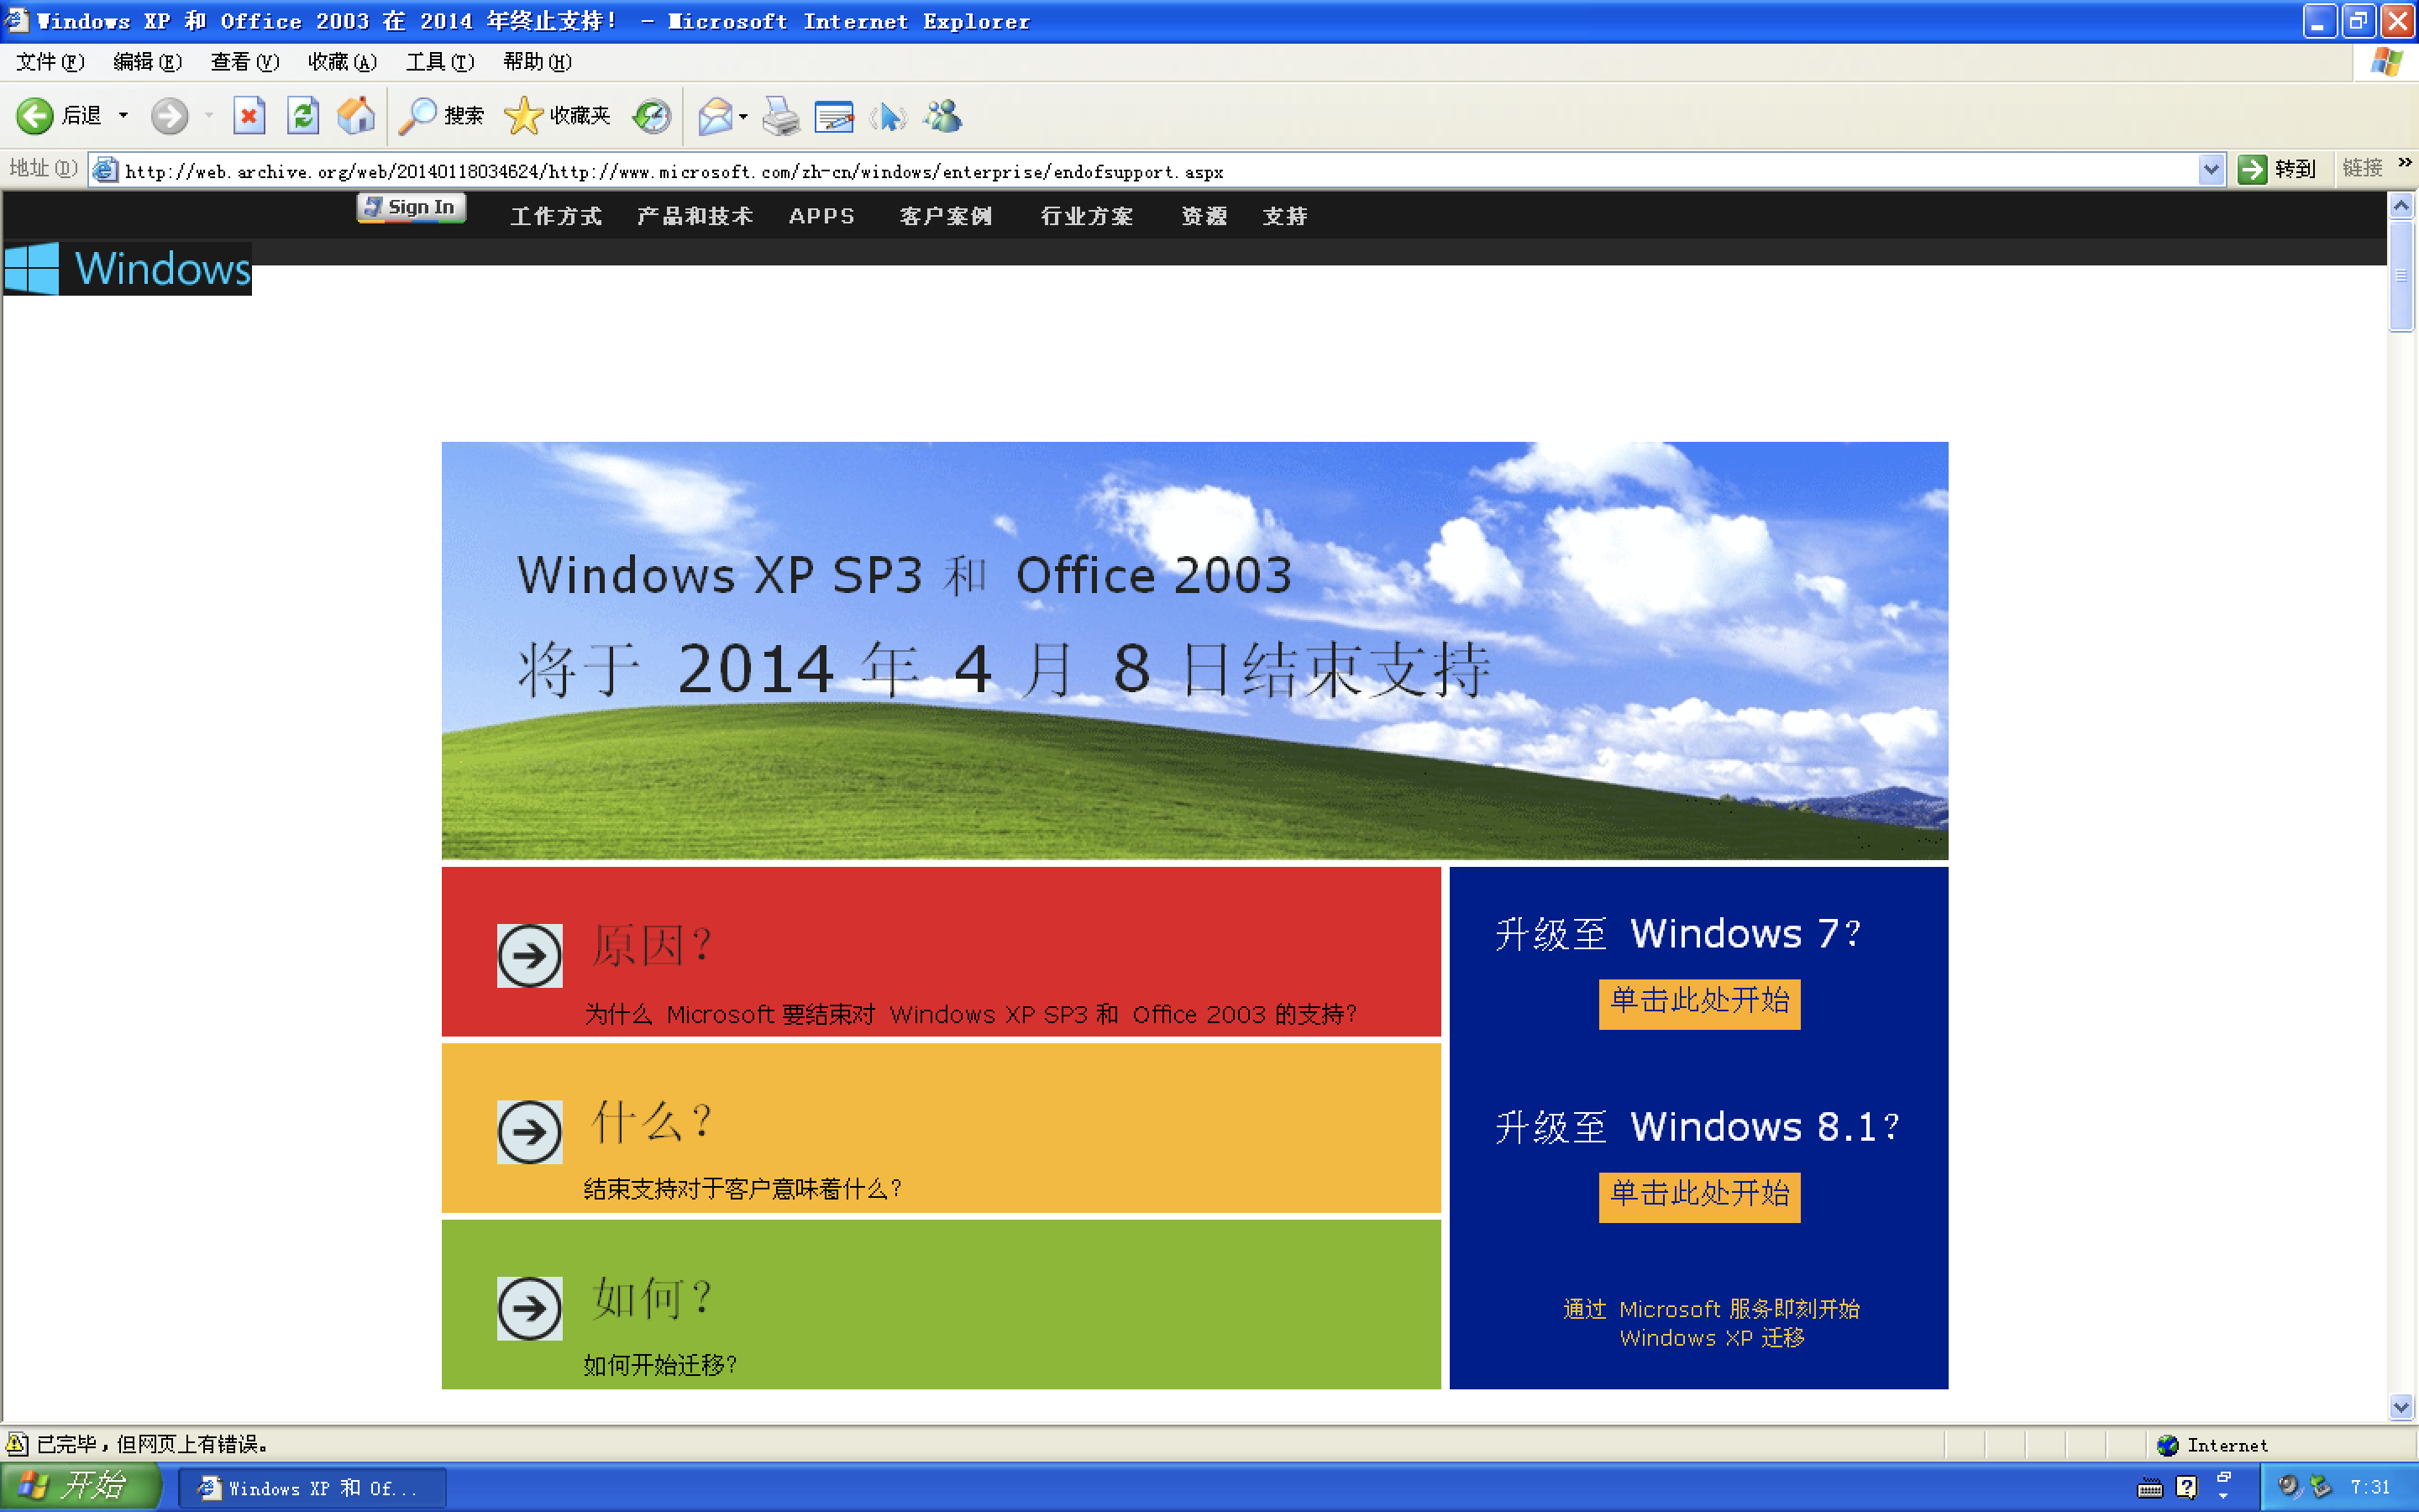
Task: Click the Sign In button
Action: 411,207
